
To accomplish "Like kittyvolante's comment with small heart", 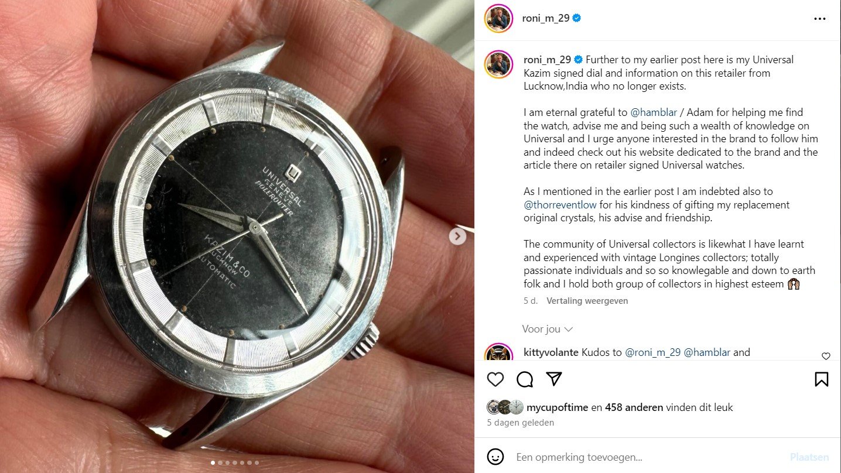I will click(x=826, y=356).
